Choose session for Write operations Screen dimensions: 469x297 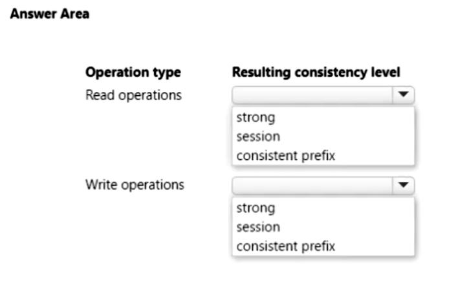tap(258, 227)
